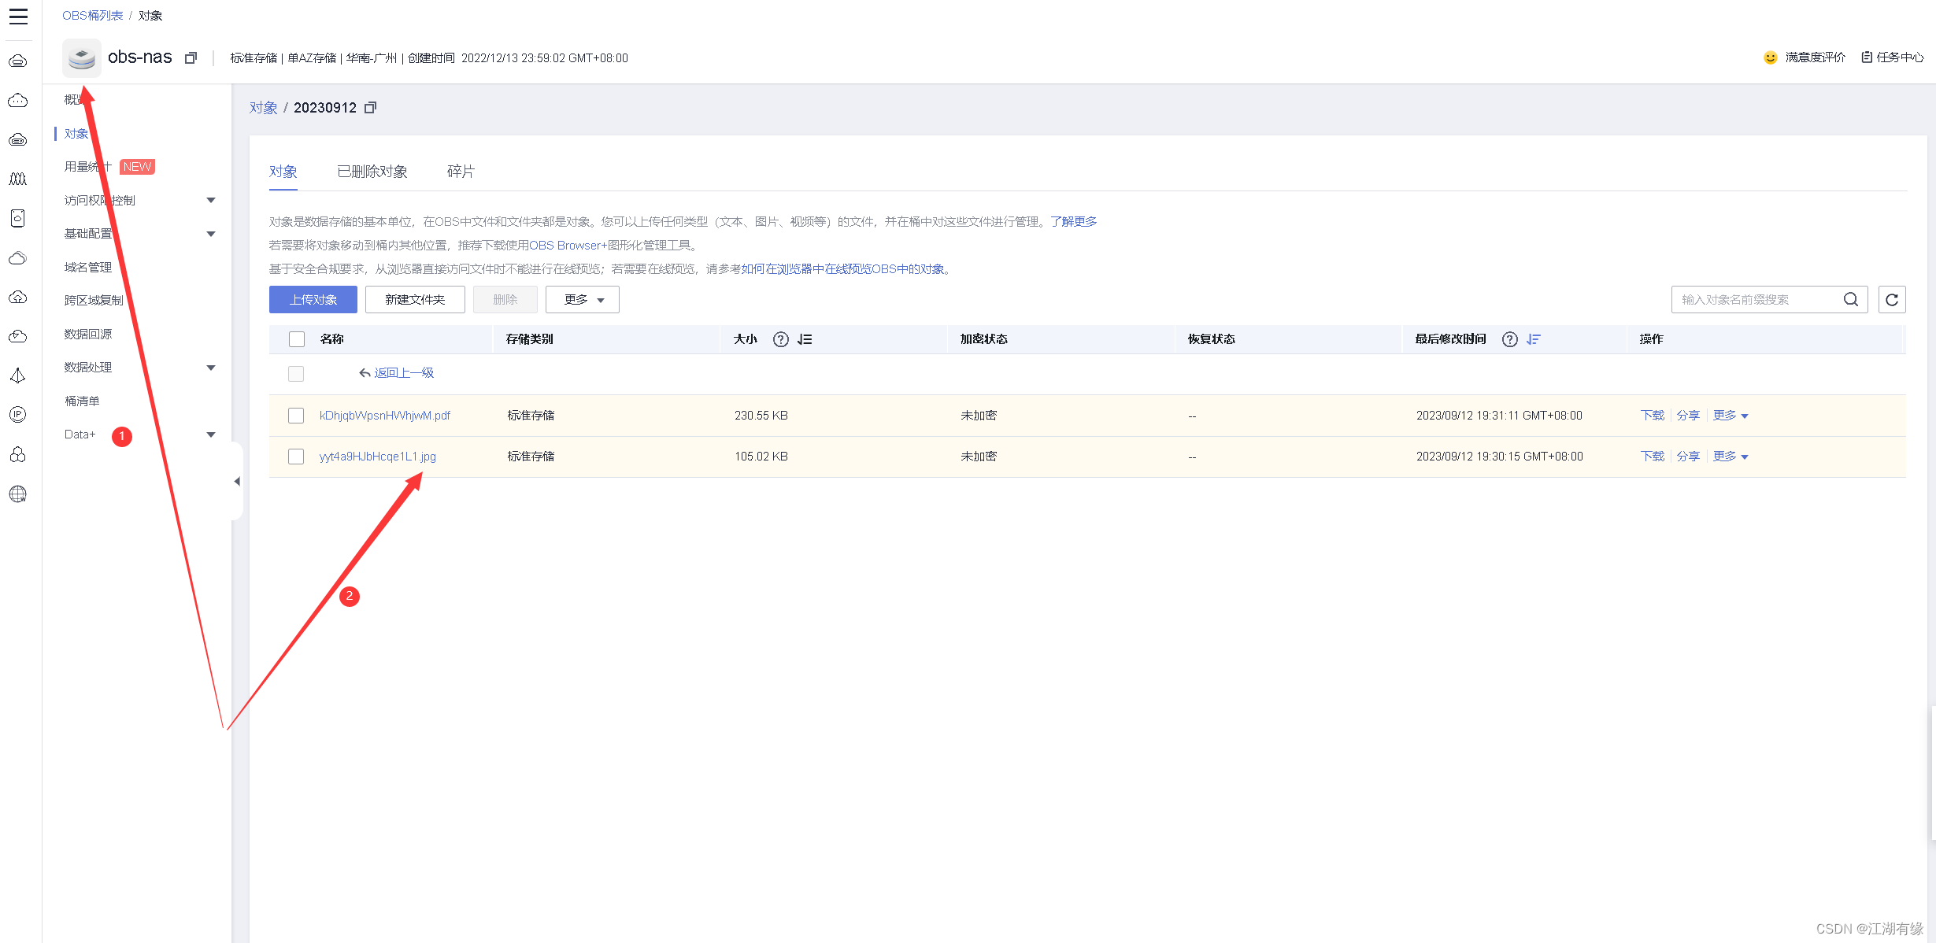Refresh the object list
The width and height of the screenshot is (1936, 943).
(1892, 299)
